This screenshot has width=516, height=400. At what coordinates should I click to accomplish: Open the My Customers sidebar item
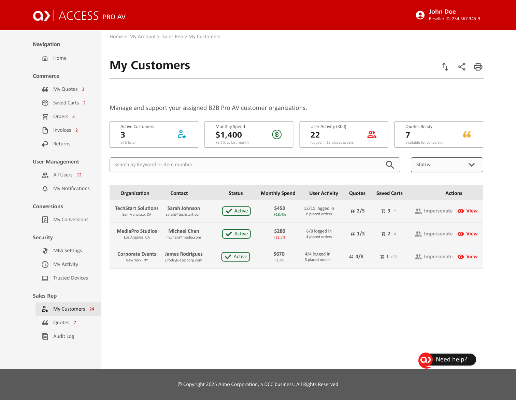pos(68,309)
